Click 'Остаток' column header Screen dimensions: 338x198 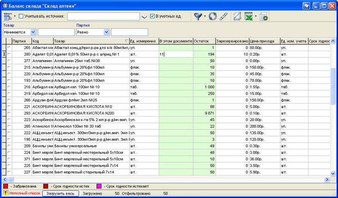pyautogui.click(x=205, y=41)
